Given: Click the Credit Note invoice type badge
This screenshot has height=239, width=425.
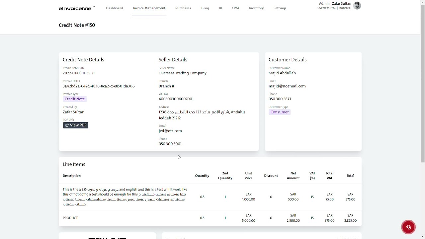Looking at the screenshot, I should click(x=75, y=99).
